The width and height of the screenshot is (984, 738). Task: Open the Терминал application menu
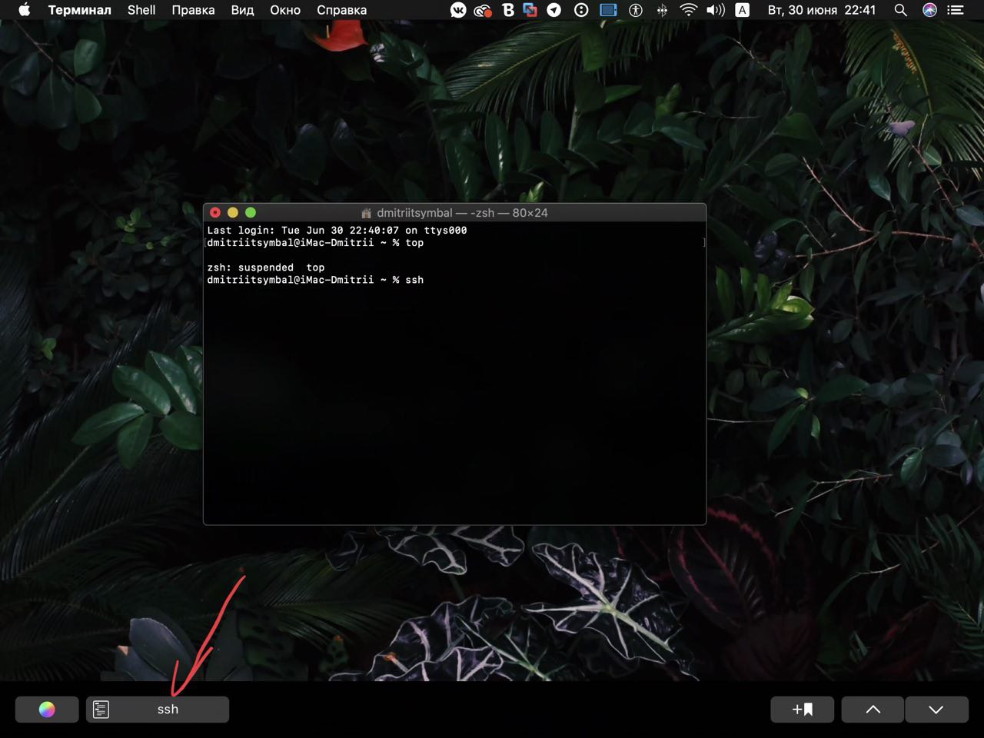tap(80, 10)
